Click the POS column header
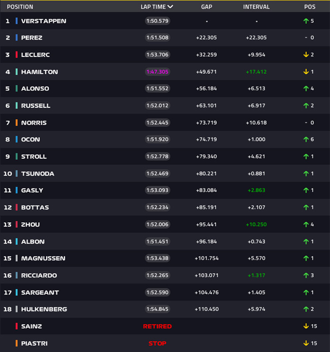Image resolution: width=330 pixels, height=352 pixels. 310,7
